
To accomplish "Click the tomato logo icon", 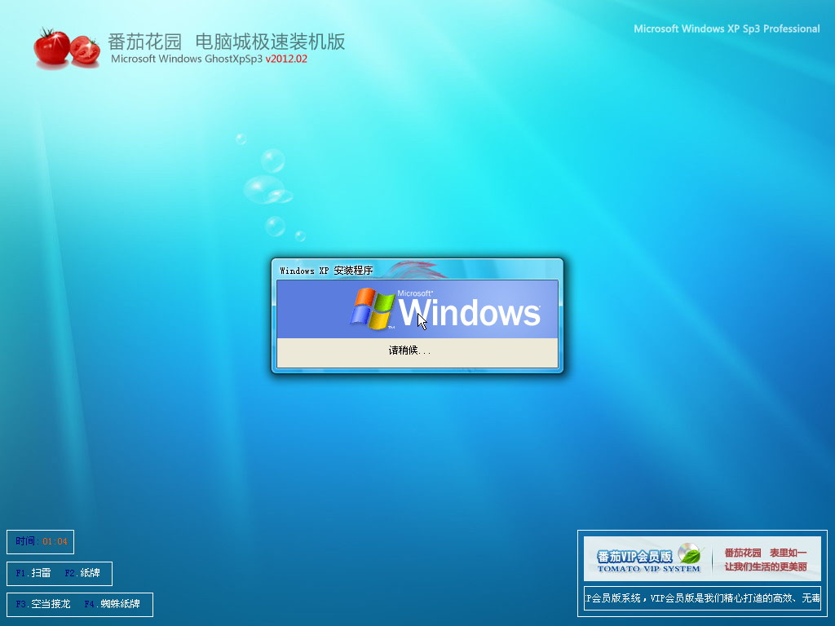I will [x=67, y=48].
